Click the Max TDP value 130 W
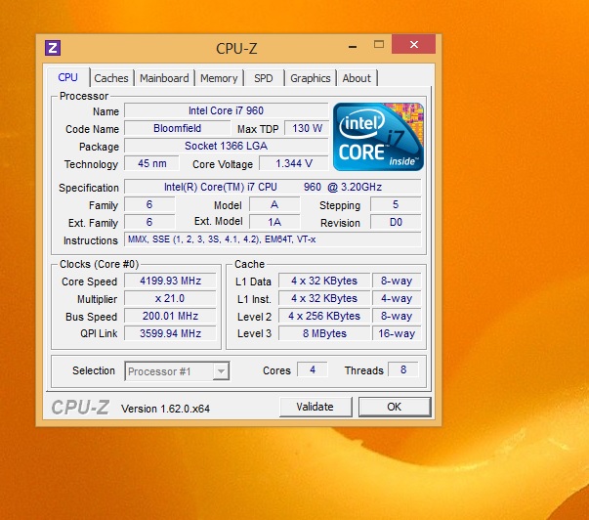Viewport: 589px width, 520px height. (307, 128)
